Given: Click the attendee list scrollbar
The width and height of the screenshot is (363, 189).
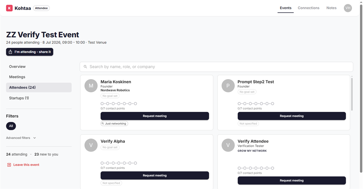Looking at the screenshot, I should pos(352,94).
